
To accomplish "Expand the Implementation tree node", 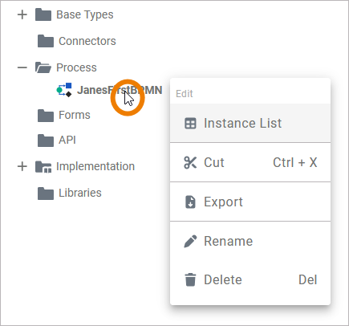I will [22, 166].
